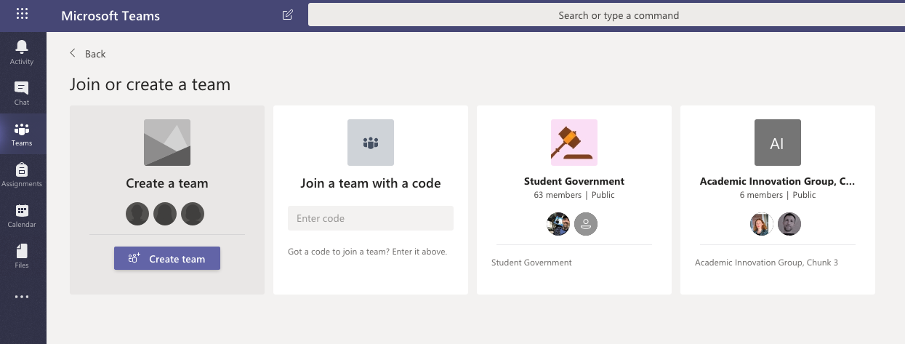Open Assignments in the sidebar

pos(22,175)
